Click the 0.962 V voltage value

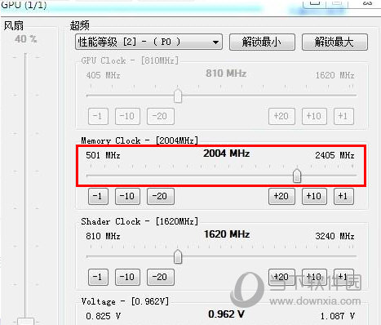[x=226, y=314]
